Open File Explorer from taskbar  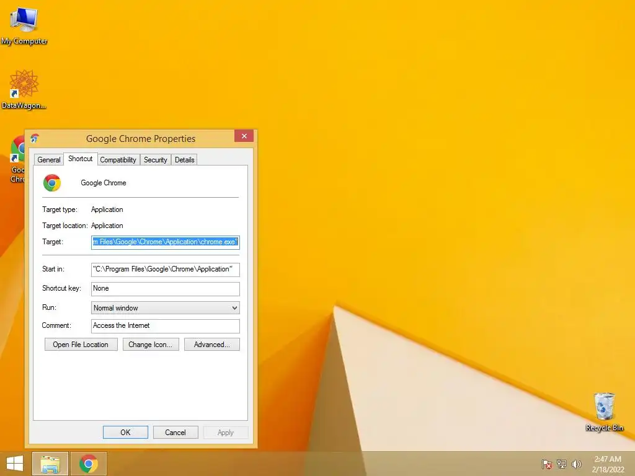point(50,464)
